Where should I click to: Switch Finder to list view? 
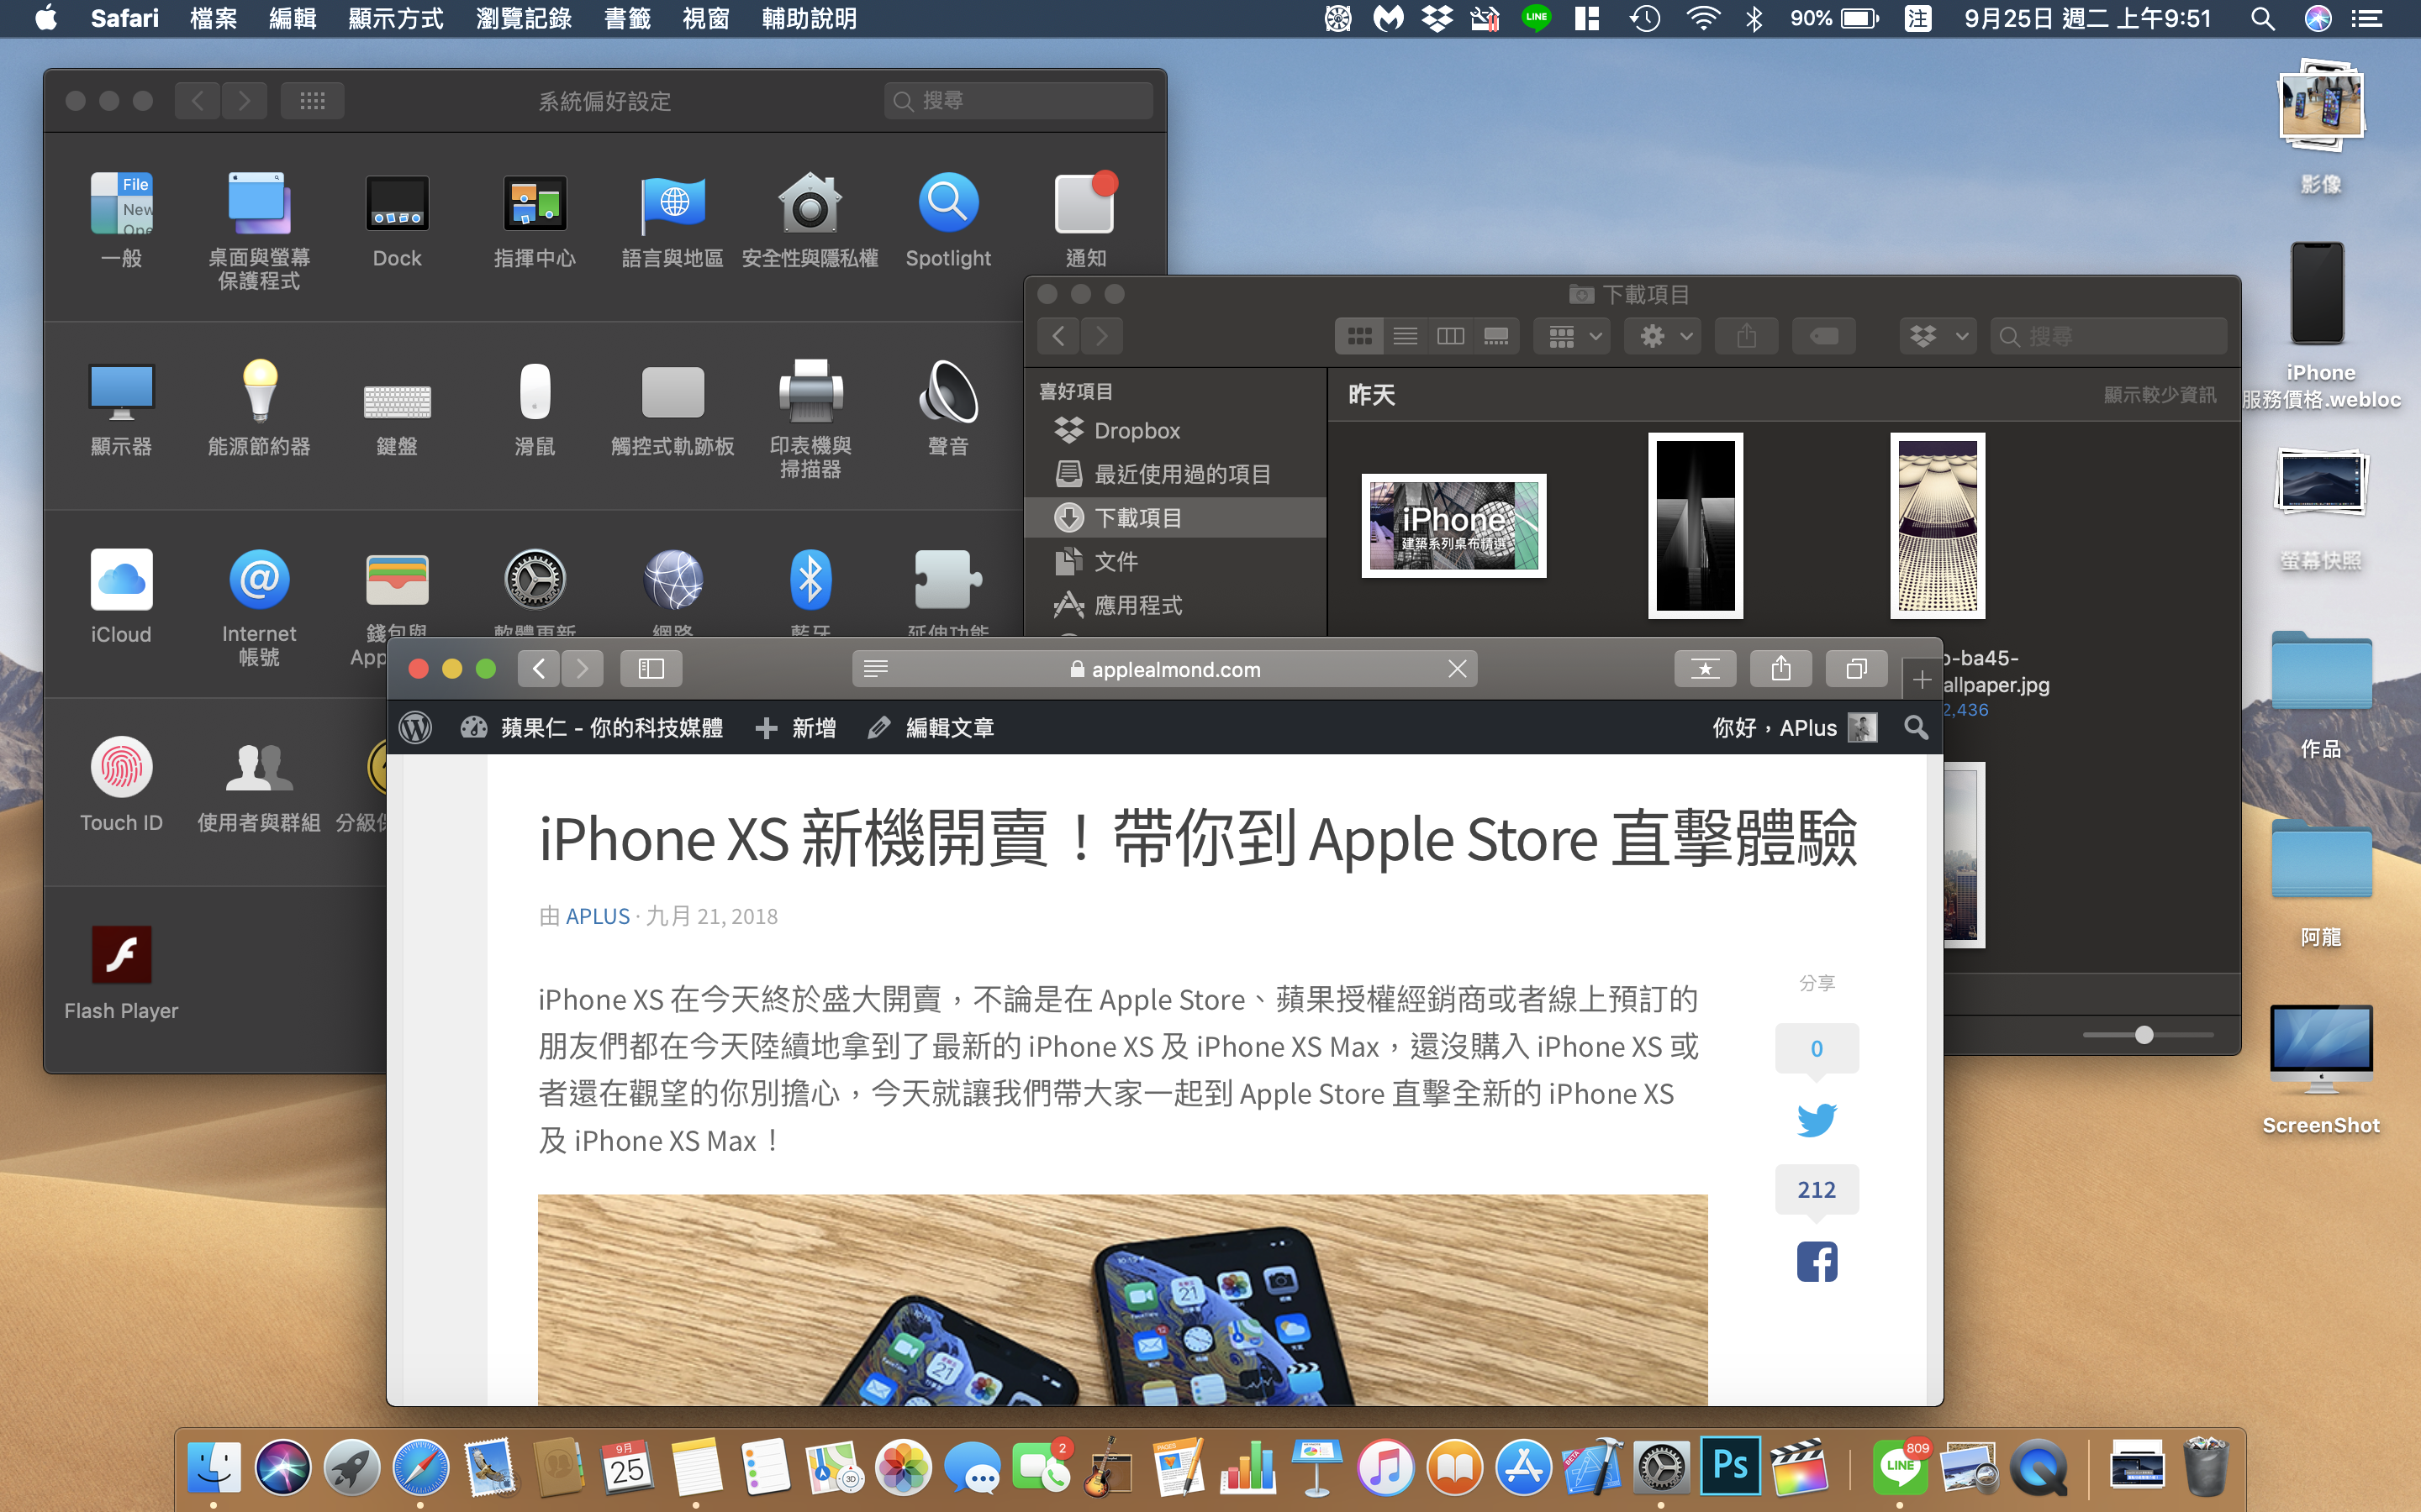point(1405,336)
